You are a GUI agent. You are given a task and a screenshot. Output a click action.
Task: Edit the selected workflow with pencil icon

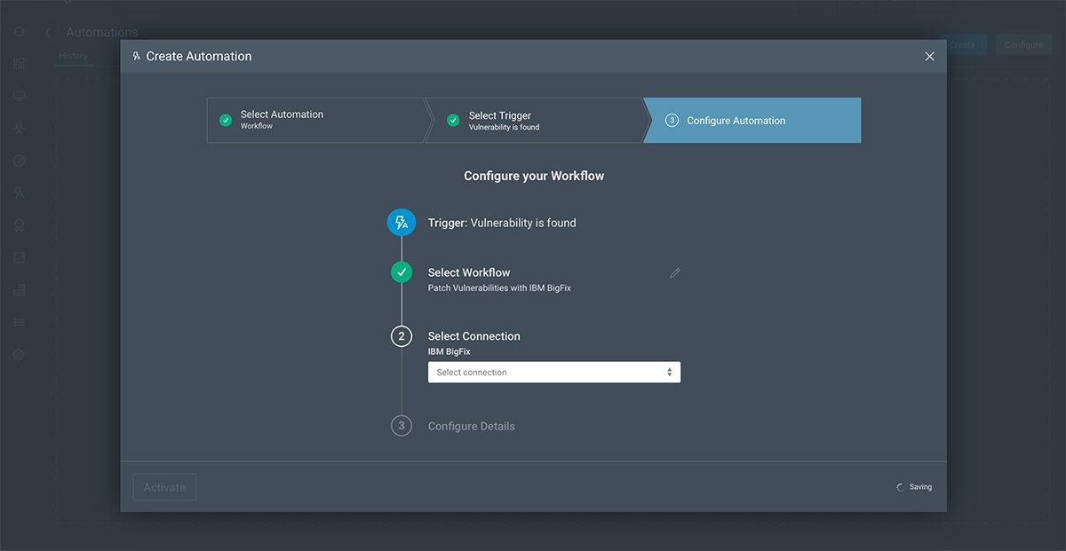pos(675,273)
